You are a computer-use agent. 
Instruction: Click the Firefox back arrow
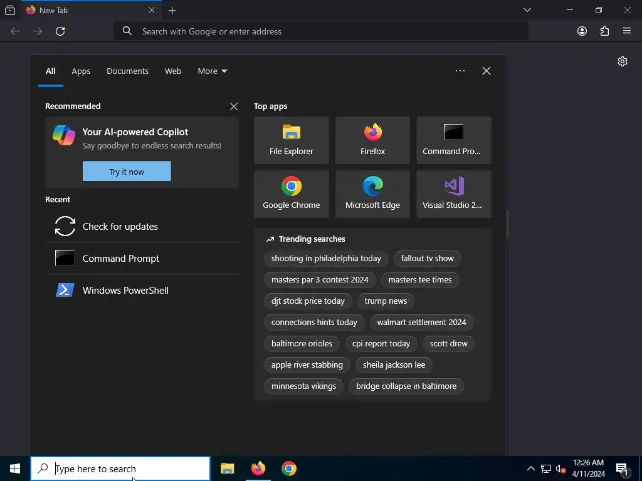coord(15,31)
